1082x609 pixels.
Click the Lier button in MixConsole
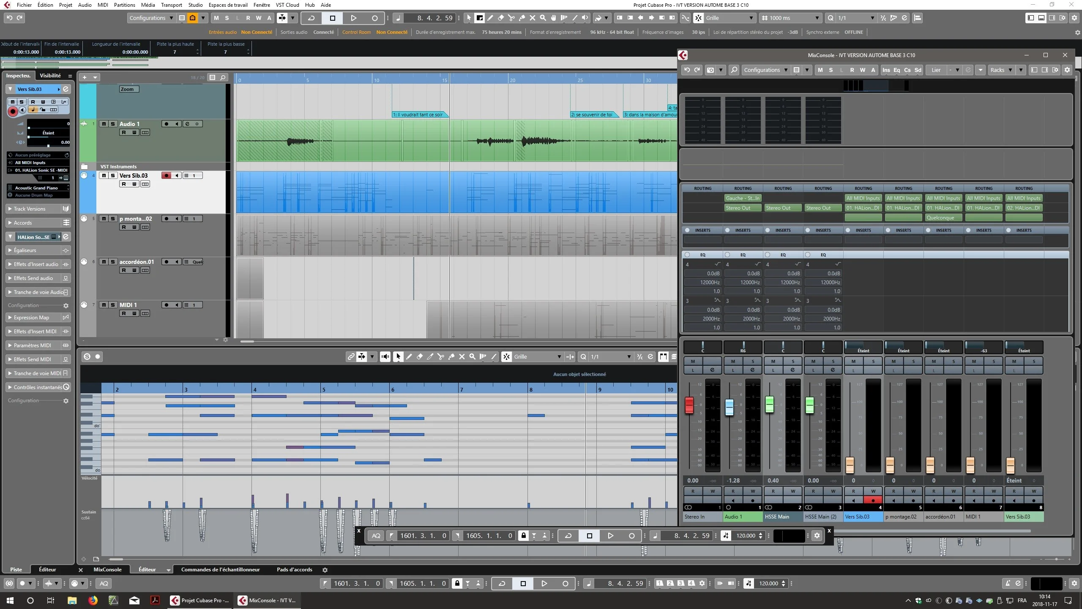click(936, 70)
